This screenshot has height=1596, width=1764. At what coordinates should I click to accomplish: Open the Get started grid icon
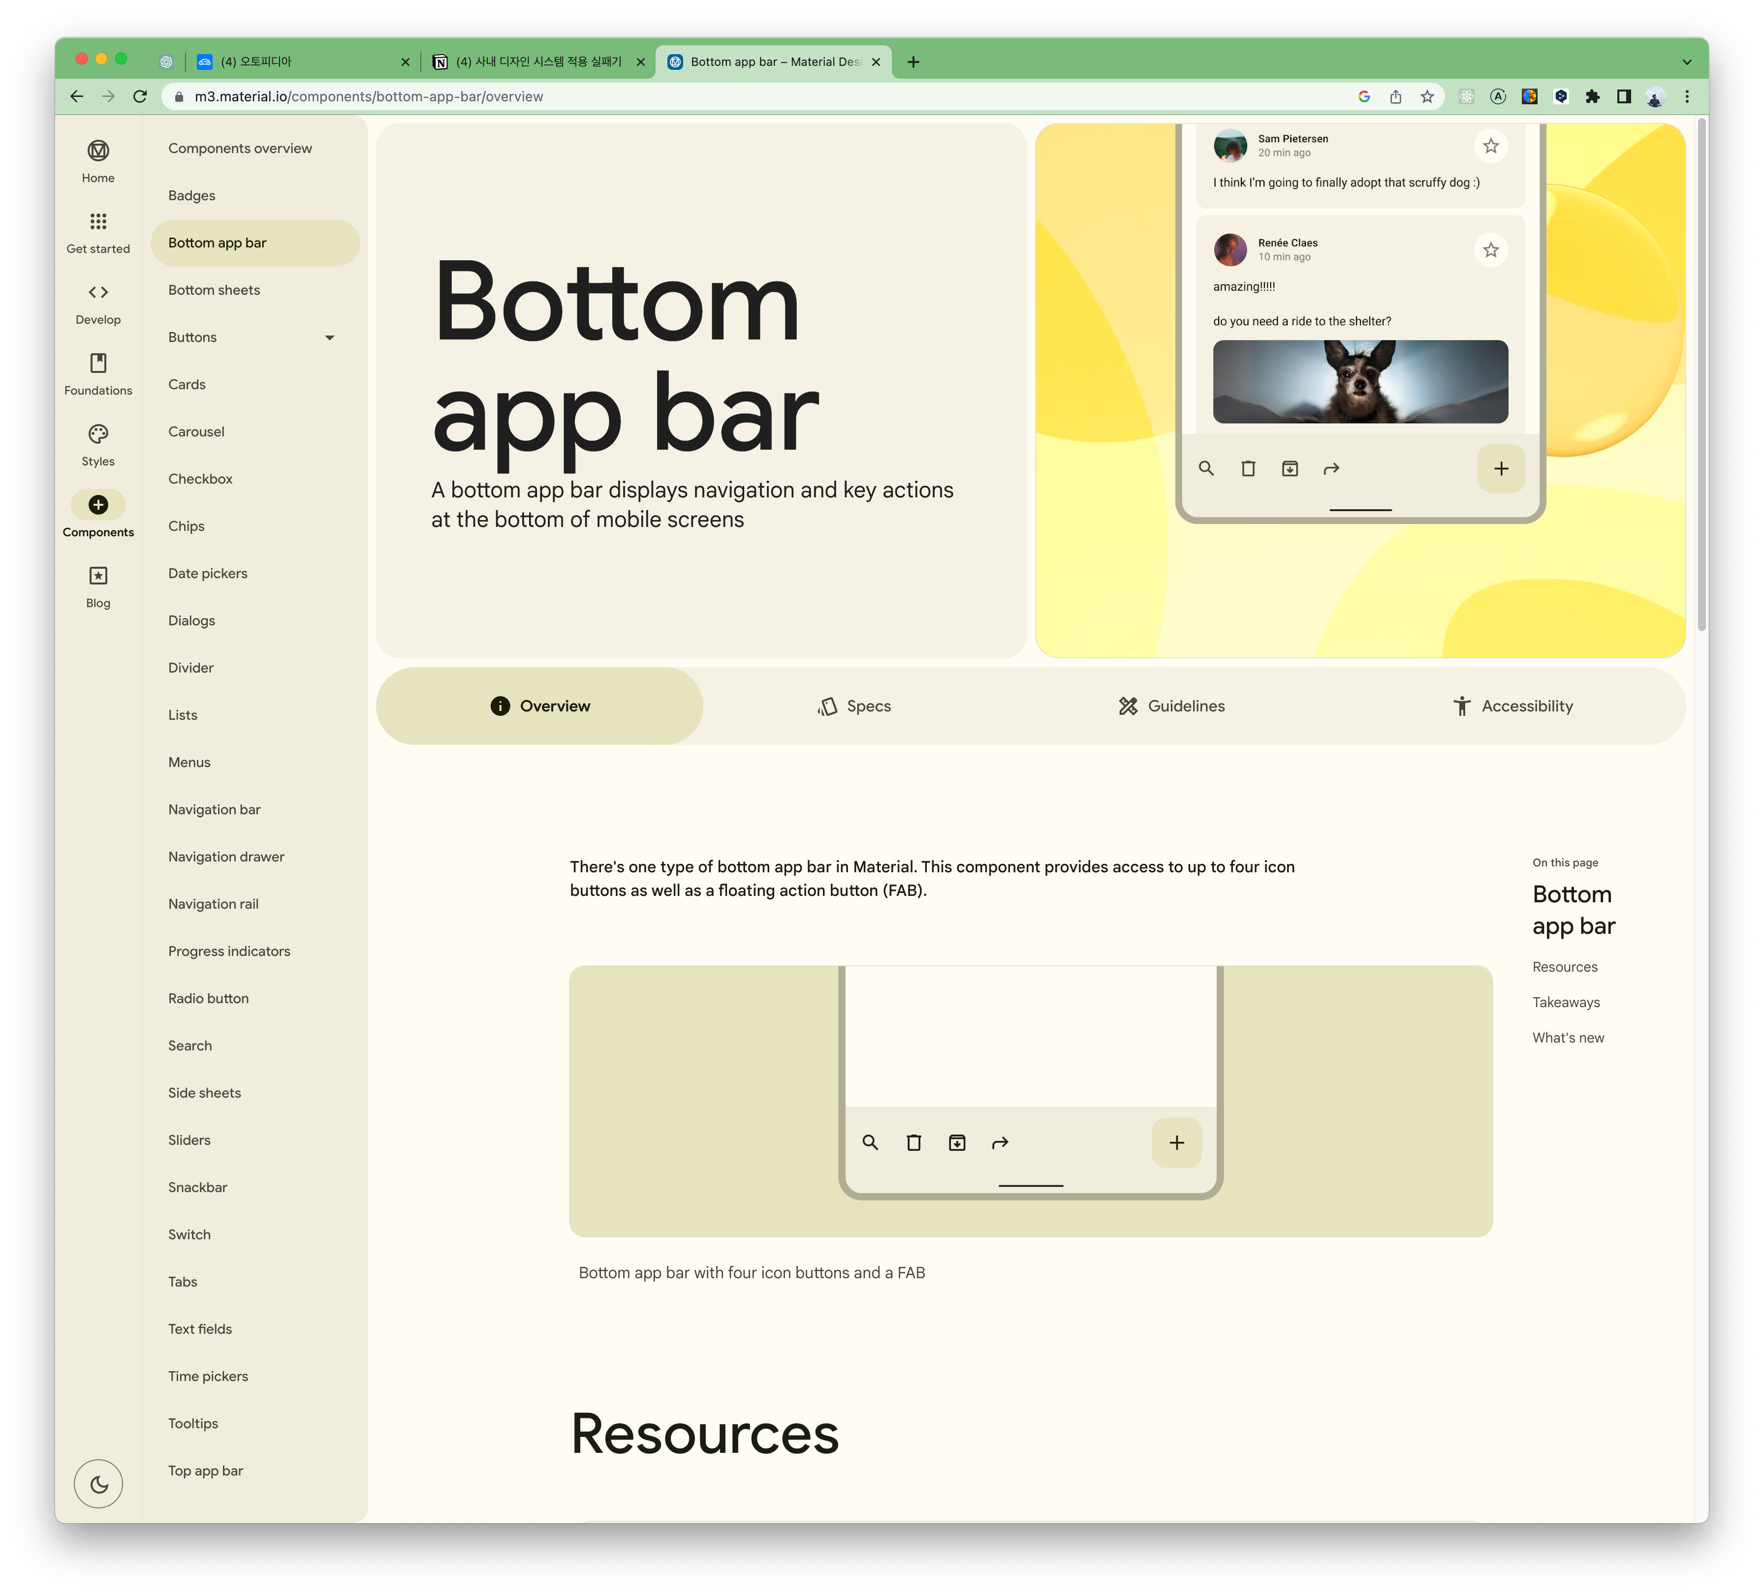pos(98,221)
